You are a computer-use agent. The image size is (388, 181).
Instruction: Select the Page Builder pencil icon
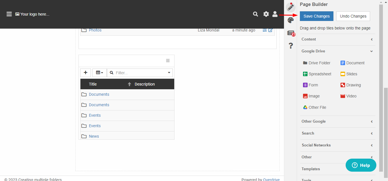(x=291, y=7)
